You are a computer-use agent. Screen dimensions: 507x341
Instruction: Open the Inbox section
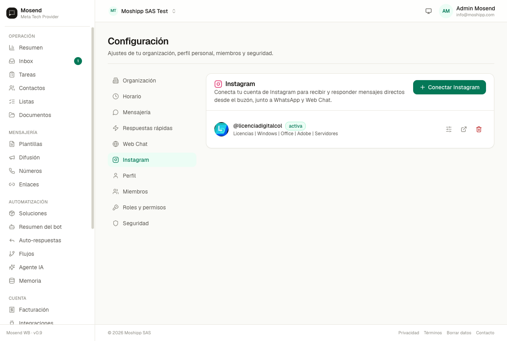point(45,61)
